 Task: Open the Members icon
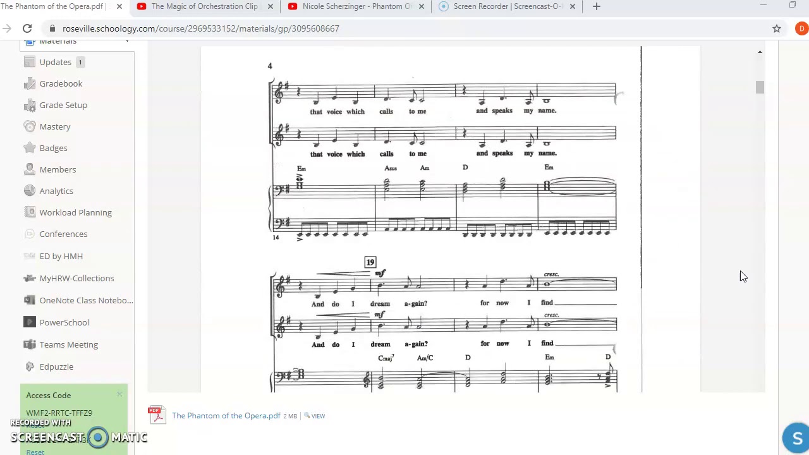coord(30,169)
